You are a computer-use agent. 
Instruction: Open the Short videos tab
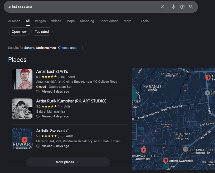pyautogui.click(x=109, y=21)
